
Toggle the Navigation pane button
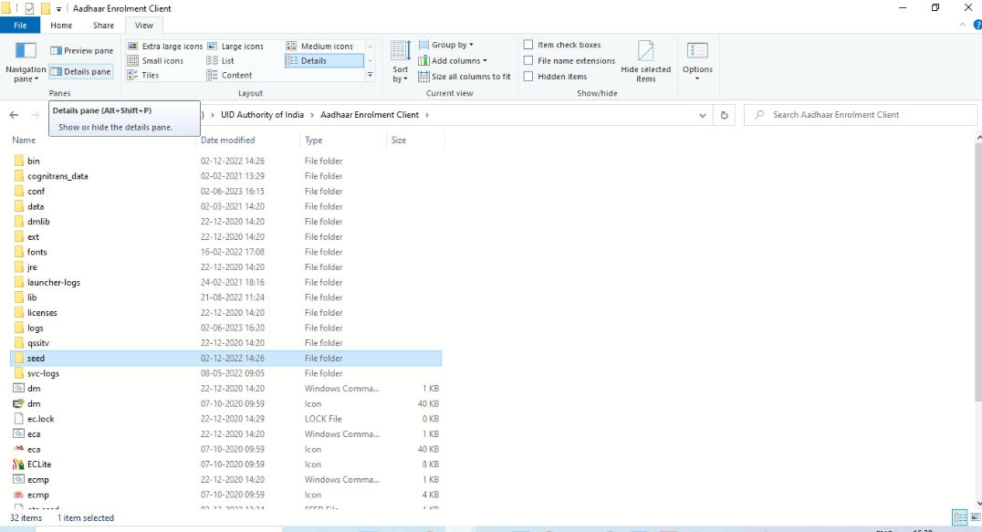pyautogui.click(x=26, y=63)
